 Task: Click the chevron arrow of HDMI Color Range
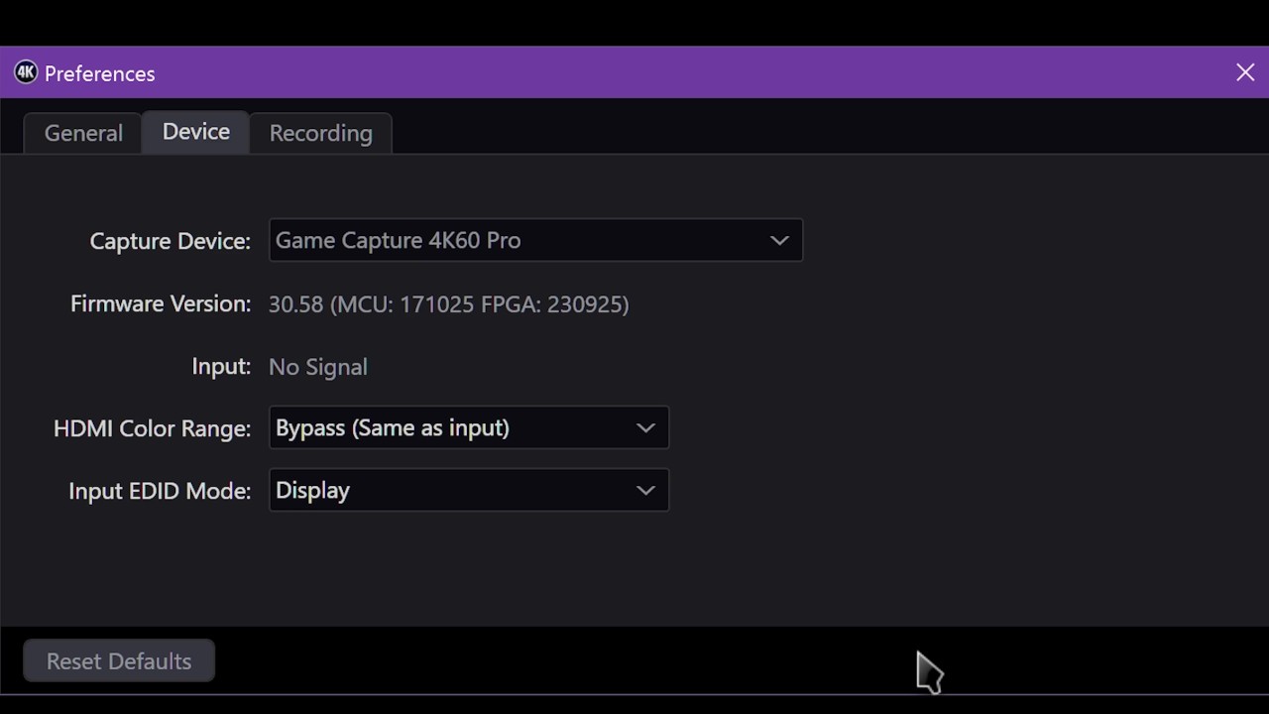click(645, 427)
